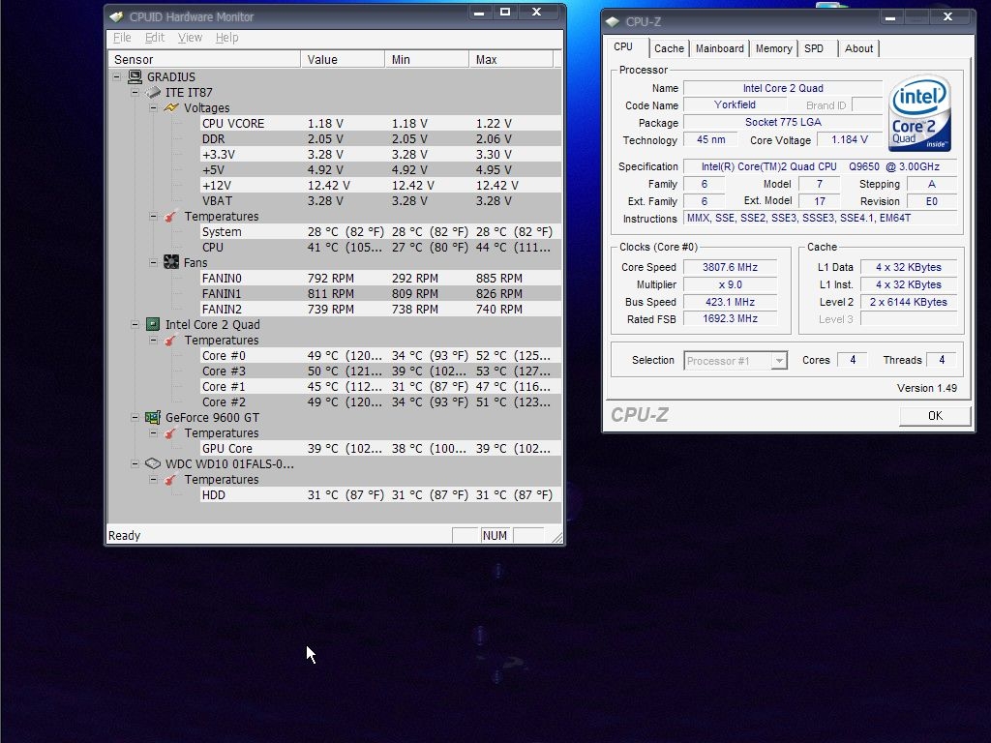
Task: Click the thermometer icon of Temperatures under Intel Core 2 Quad
Action: click(171, 340)
